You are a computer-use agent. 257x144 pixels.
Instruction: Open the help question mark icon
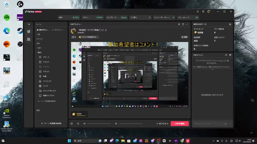click(x=203, y=11)
